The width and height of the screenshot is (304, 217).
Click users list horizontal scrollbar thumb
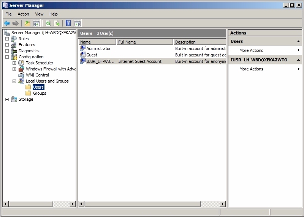(x=143, y=204)
